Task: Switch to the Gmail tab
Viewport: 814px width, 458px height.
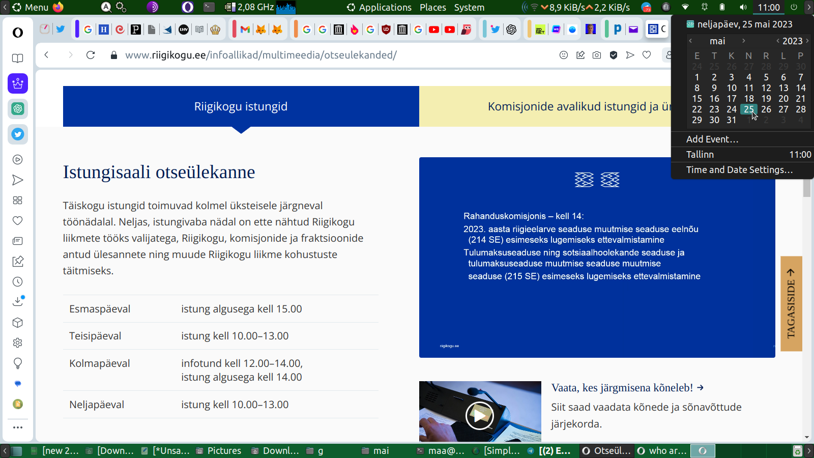Action: [x=245, y=30]
